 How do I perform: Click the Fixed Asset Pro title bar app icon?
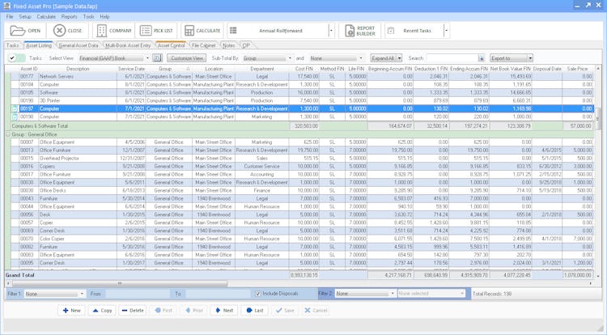(x=6, y=6)
